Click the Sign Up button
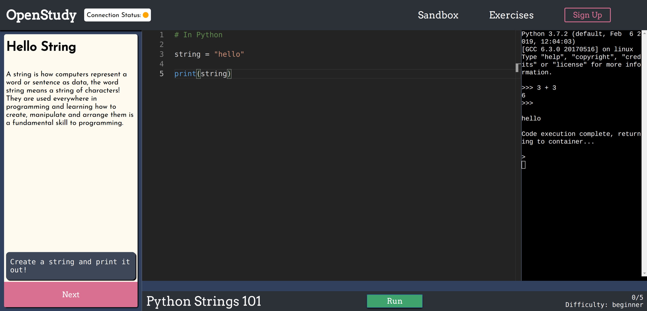Viewport: 647px width, 311px height. click(587, 15)
